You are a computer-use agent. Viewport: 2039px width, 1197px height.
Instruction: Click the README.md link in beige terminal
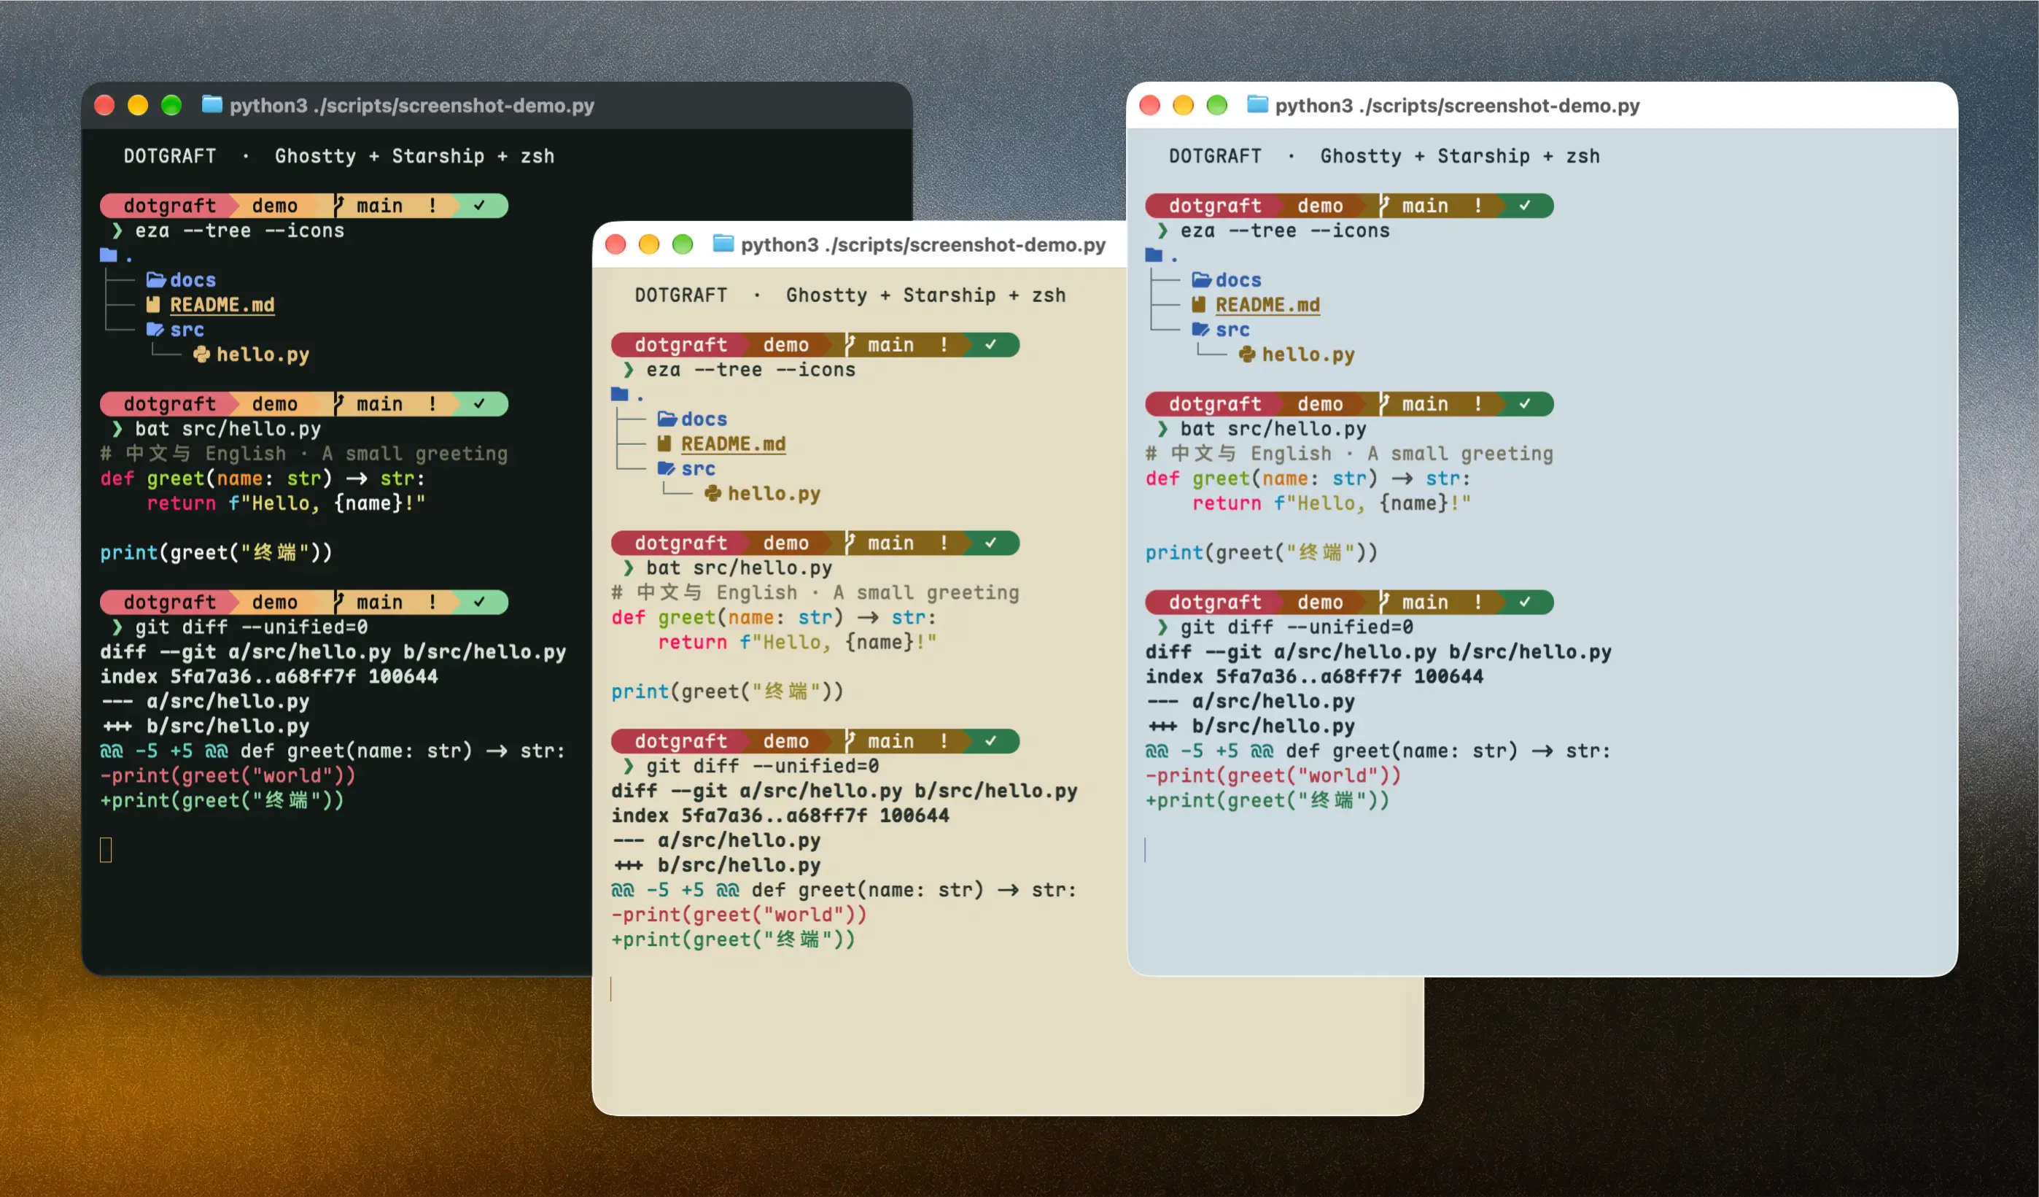pos(734,444)
